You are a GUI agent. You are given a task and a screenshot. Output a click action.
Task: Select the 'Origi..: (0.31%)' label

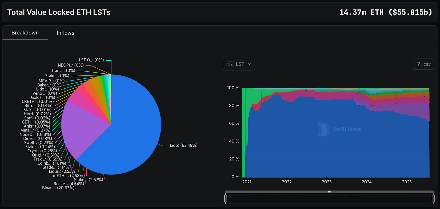point(46,155)
